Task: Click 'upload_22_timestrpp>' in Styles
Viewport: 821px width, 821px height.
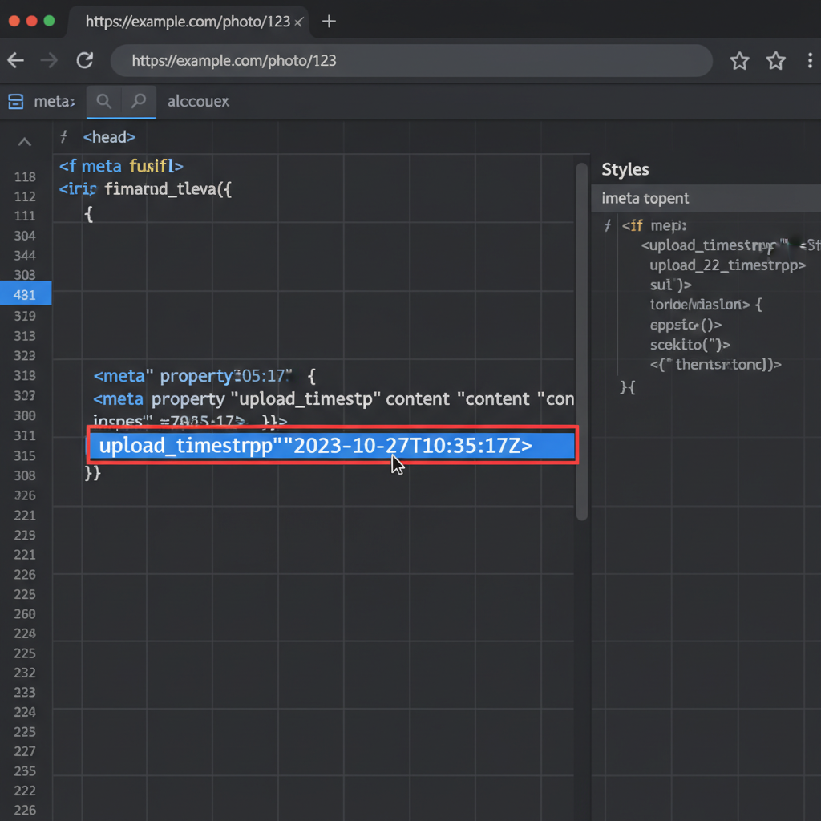Action: pyautogui.click(x=728, y=265)
